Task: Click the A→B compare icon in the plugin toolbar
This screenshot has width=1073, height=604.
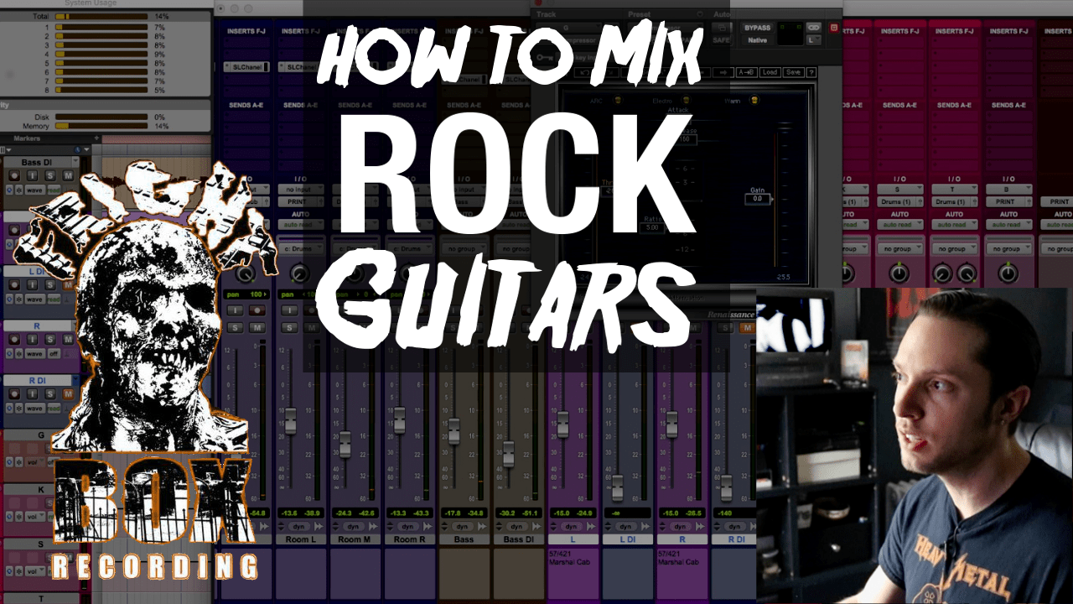Action: 748,71
